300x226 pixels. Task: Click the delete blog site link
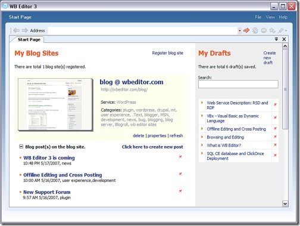click(139, 135)
